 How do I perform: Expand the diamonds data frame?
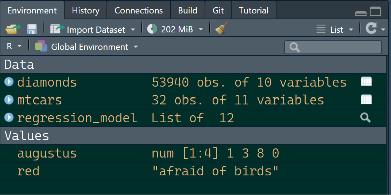(x=9, y=82)
